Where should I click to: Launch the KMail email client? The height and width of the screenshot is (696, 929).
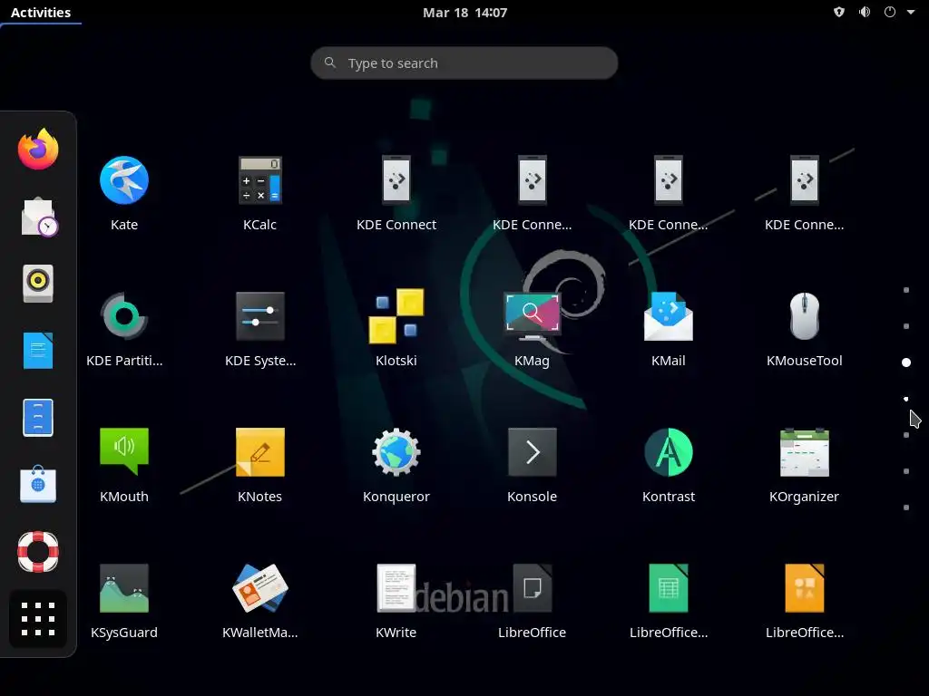[x=669, y=316]
